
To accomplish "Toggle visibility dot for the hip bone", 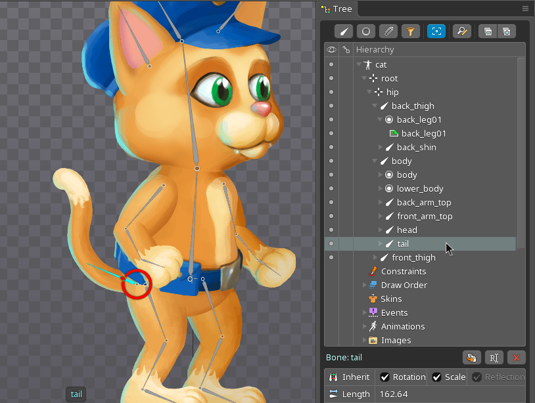I will (331, 93).
